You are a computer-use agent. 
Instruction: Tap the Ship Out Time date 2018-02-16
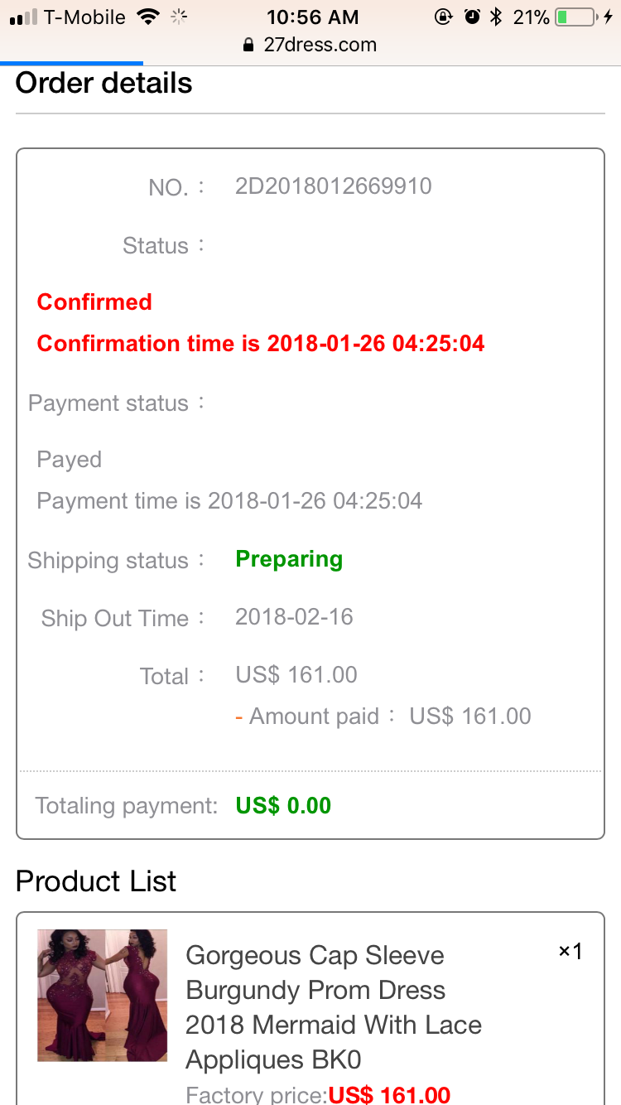294,617
